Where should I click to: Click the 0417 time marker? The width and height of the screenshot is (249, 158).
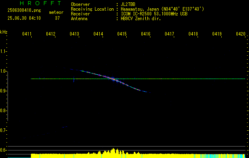pyautogui.click(x=169, y=34)
